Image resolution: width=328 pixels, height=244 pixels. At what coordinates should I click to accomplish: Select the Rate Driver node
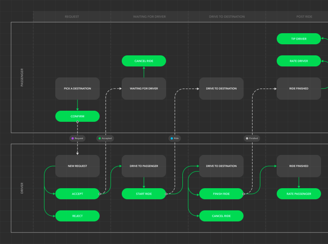point(298,61)
